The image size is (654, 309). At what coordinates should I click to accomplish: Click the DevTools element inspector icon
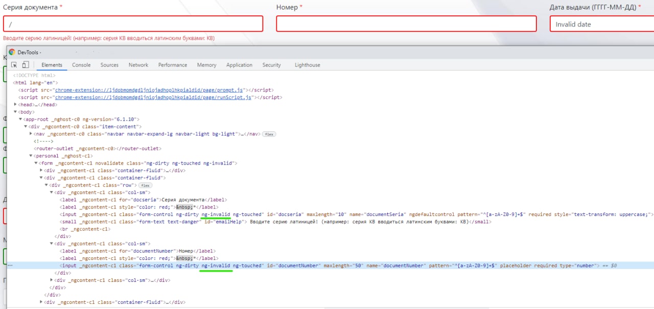(14, 65)
